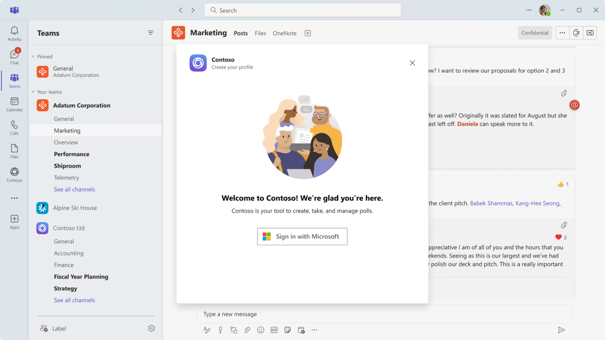Open the Calendar app
This screenshot has height=340, width=605.
tap(14, 104)
